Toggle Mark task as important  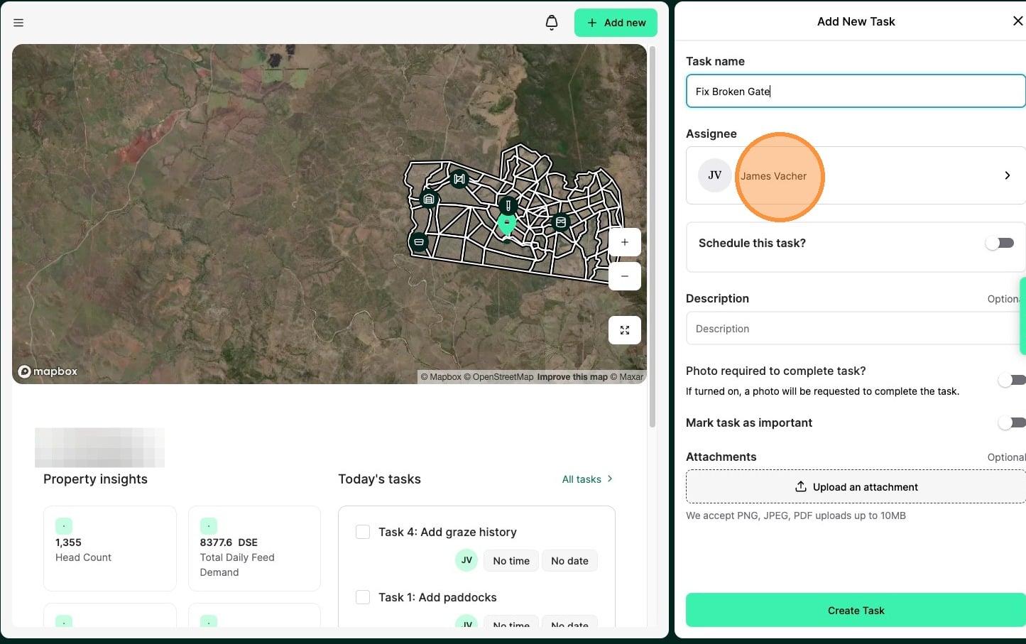click(1011, 422)
